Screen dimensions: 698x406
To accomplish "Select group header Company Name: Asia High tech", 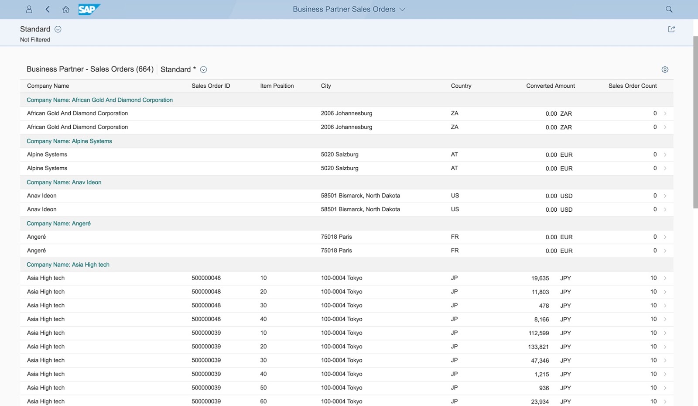I will [68, 264].
